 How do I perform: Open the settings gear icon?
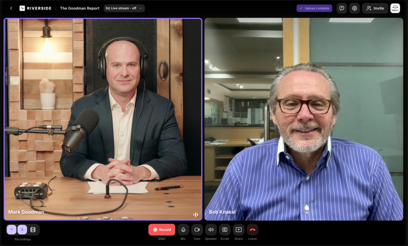[354, 8]
